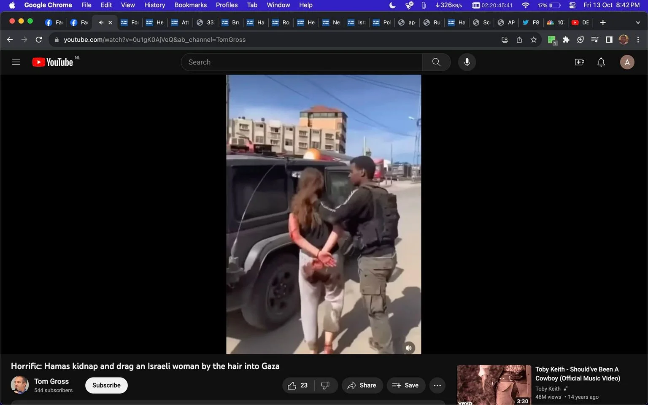Click the YouTube logo home link
The width and height of the screenshot is (648, 405).
point(53,62)
